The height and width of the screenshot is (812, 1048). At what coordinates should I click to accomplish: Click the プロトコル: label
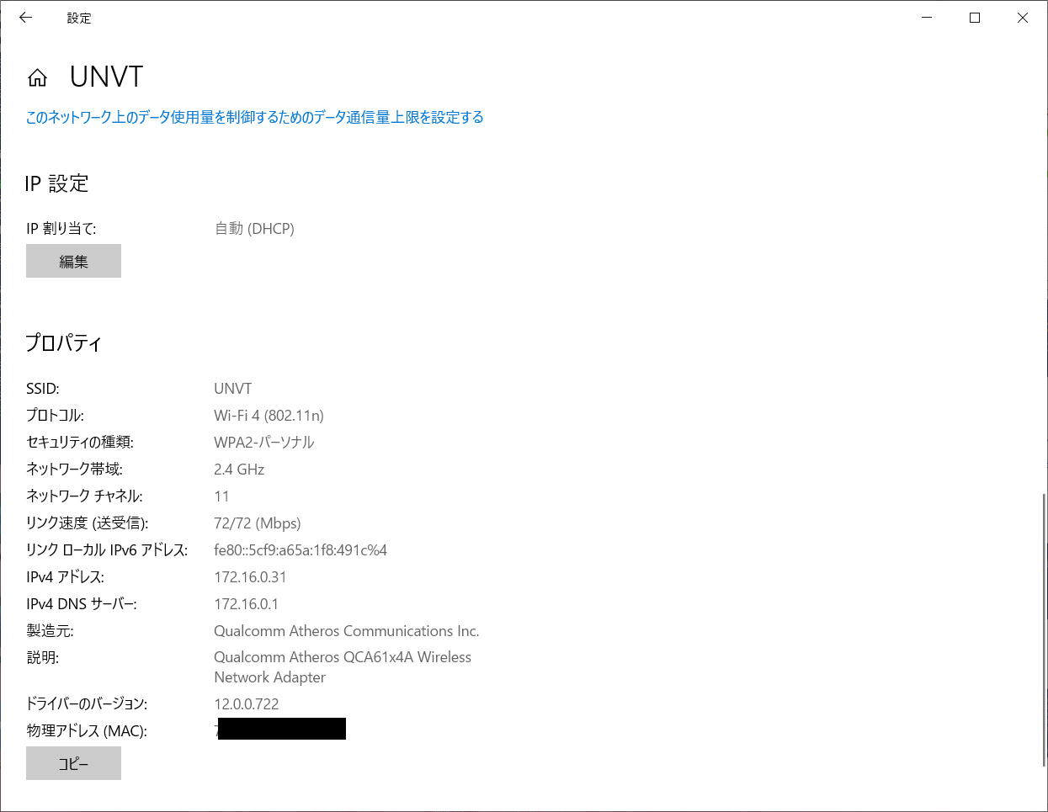coord(55,416)
